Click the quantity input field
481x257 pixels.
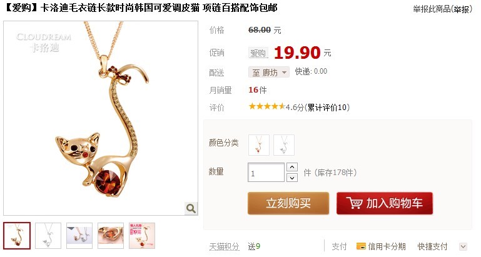pyautogui.click(x=266, y=173)
